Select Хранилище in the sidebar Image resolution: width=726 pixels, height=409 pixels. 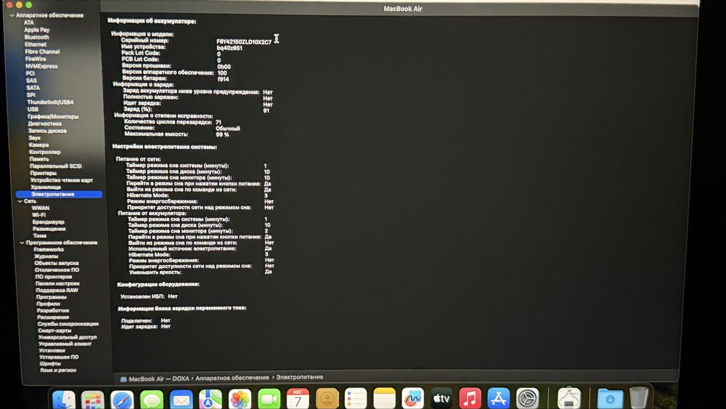[x=46, y=187]
